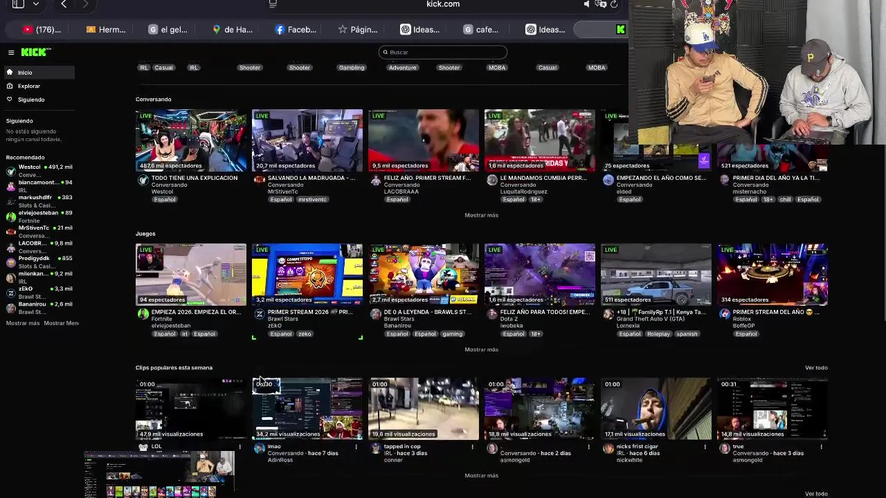Screen dimensions: 886x498
Task: Toggle the Safari sidebar panel icon
Action: point(18,3)
